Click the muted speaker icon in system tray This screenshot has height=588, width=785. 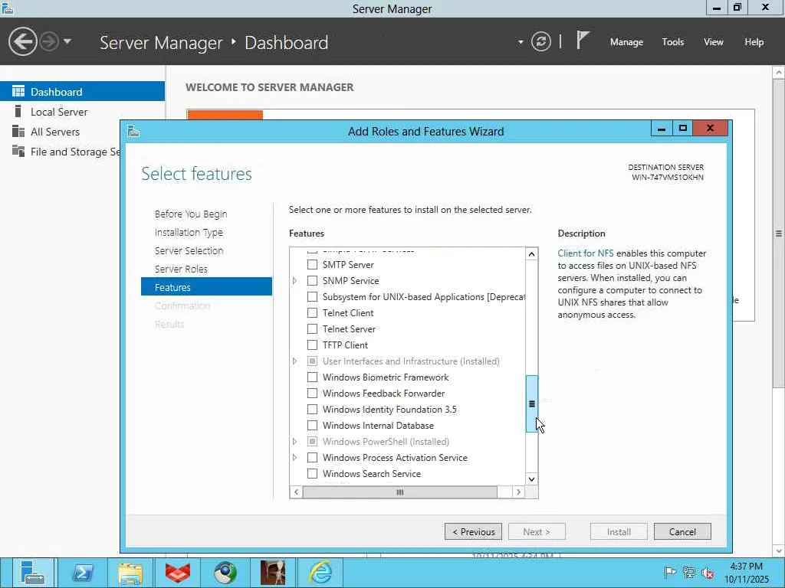click(x=708, y=573)
